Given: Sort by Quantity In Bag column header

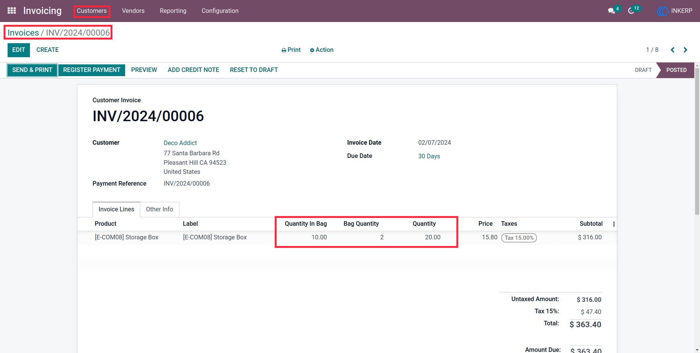Looking at the screenshot, I should coord(306,224).
